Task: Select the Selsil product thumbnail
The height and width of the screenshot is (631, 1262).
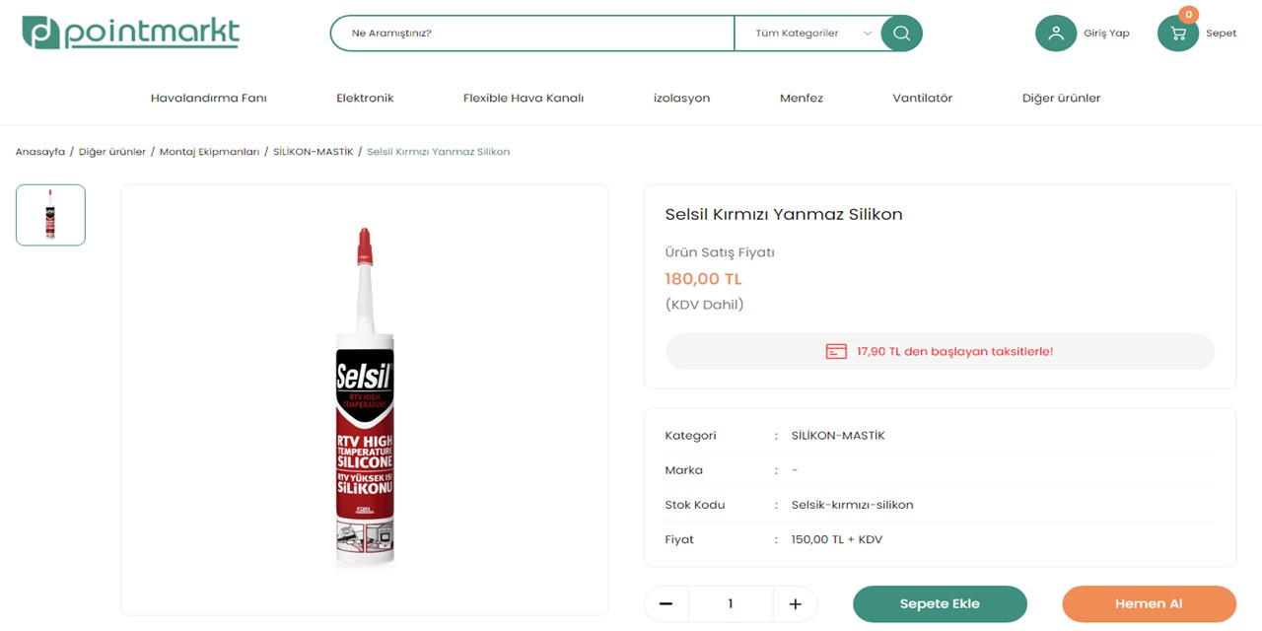Action: coord(50,215)
